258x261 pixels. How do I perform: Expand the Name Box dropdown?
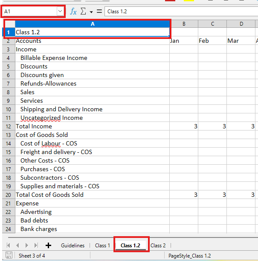(60, 12)
